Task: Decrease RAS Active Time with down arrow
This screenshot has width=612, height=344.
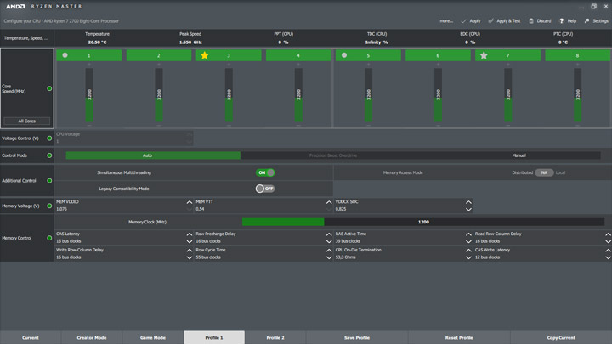Action: pos(468,242)
